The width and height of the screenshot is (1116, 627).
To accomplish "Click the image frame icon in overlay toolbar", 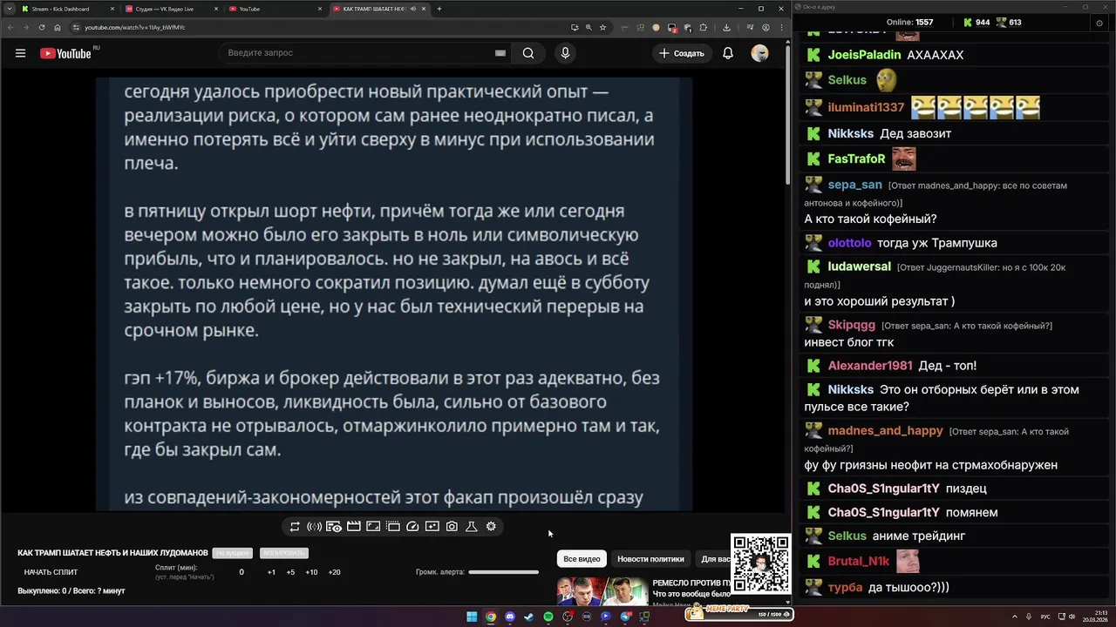I will pos(373,527).
